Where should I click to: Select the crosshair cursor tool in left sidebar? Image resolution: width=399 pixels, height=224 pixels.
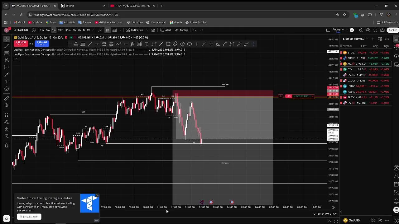pos(7,39)
